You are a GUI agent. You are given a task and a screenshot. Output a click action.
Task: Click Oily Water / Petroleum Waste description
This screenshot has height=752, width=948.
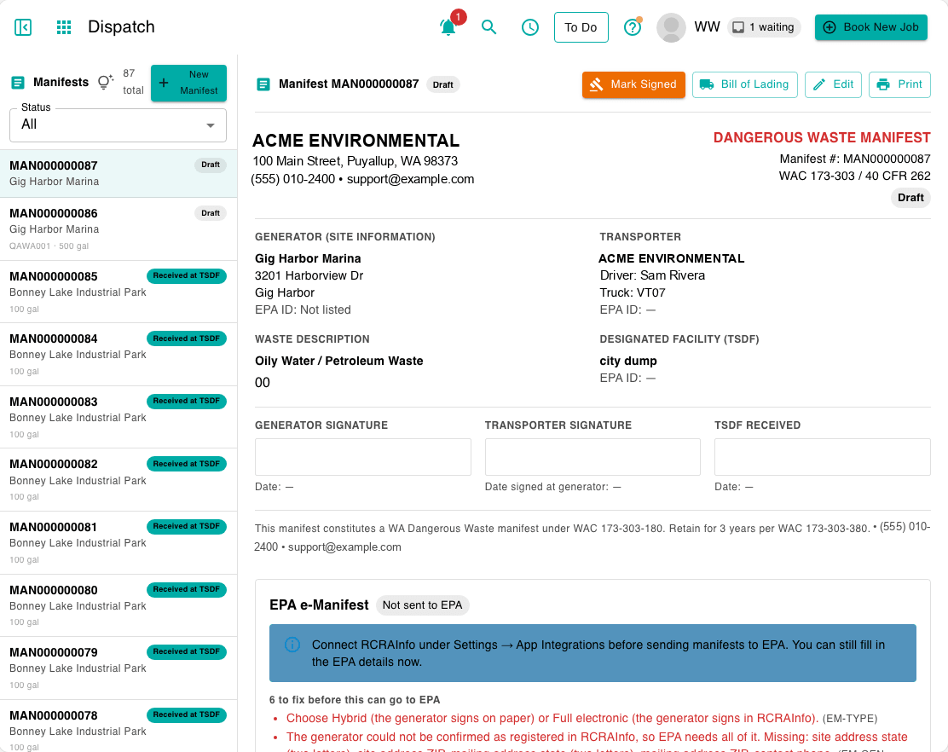[x=339, y=361]
